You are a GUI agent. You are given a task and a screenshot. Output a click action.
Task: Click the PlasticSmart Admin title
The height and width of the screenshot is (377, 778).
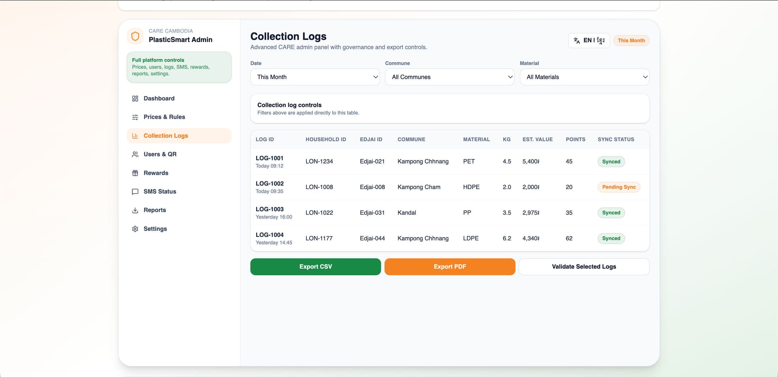coord(180,40)
